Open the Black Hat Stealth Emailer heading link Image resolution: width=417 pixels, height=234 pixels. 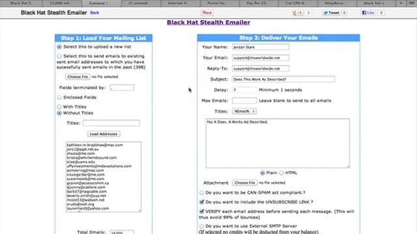[x=208, y=23]
